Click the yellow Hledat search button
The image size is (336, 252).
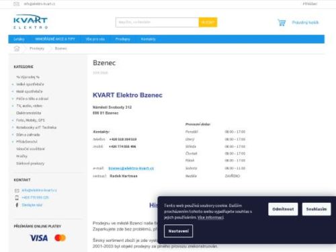click(208, 22)
